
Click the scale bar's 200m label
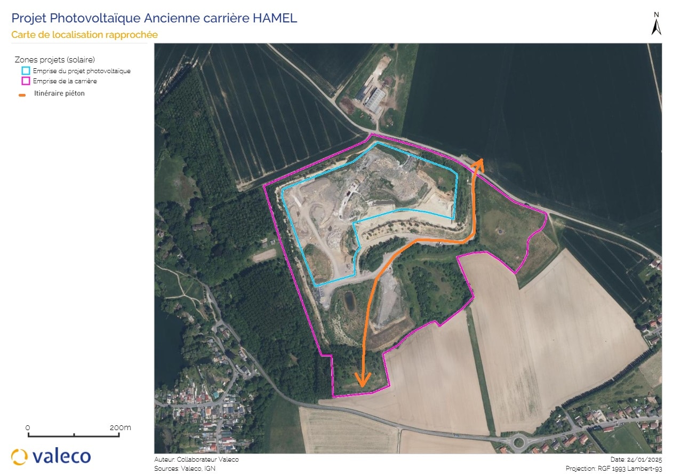(x=120, y=428)
